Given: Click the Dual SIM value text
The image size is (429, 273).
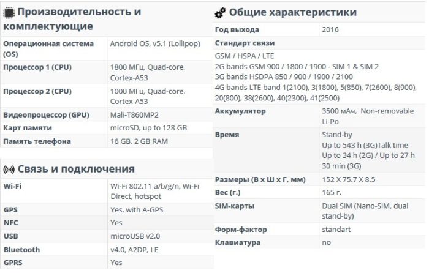Looking at the screenshot, I should [x=365, y=211].
